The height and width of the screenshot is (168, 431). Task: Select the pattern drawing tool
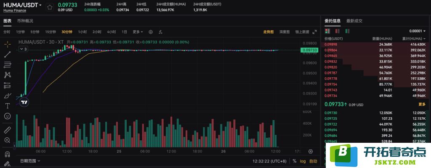8,75
